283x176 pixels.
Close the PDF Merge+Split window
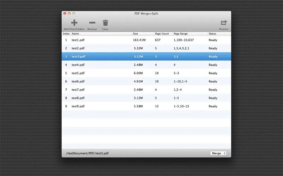(x=65, y=13)
